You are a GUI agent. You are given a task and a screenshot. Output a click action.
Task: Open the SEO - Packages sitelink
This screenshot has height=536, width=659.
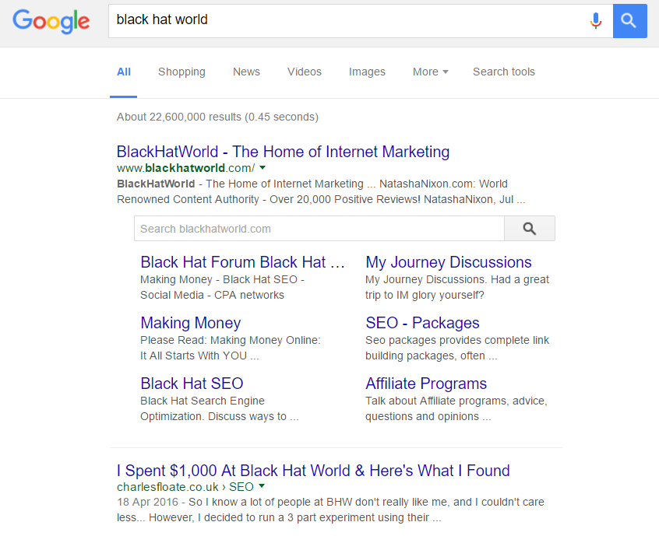pyautogui.click(x=422, y=323)
